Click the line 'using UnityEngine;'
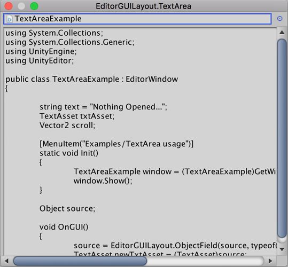Viewport: 288px width, 267px height. pos(41,52)
